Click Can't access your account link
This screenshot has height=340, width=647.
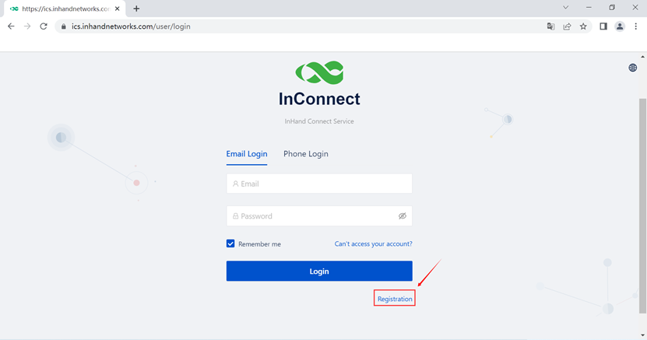(374, 244)
